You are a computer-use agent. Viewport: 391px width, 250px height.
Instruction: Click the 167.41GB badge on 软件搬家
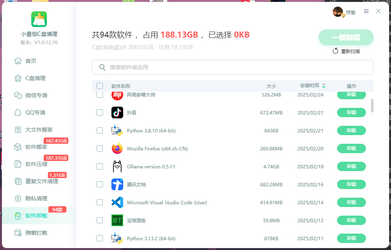click(56, 141)
